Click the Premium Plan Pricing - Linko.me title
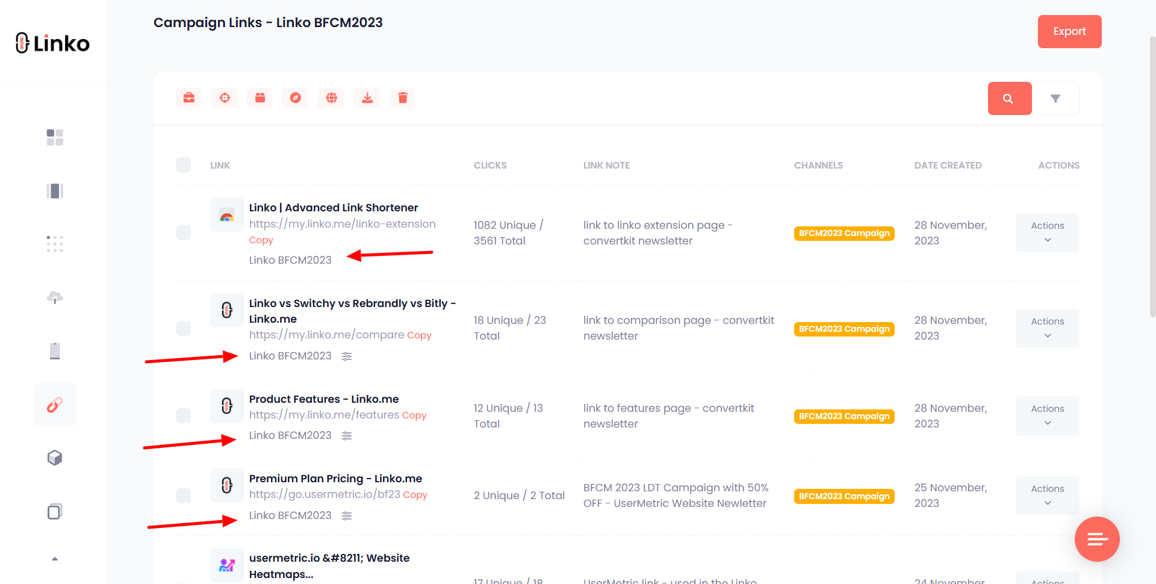Screen dimensions: 1156x584 pyautogui.click(x=335, y=479)
